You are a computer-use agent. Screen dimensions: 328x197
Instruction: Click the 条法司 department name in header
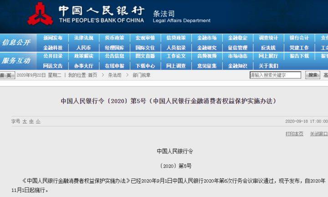[x=164, y=14]
